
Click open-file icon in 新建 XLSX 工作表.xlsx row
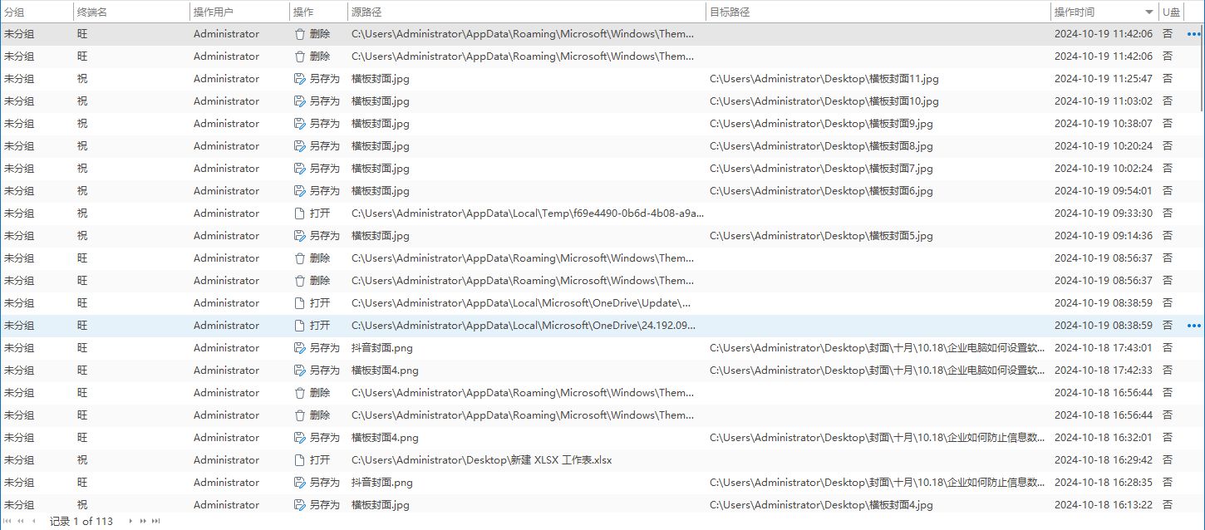coord(300,460)
